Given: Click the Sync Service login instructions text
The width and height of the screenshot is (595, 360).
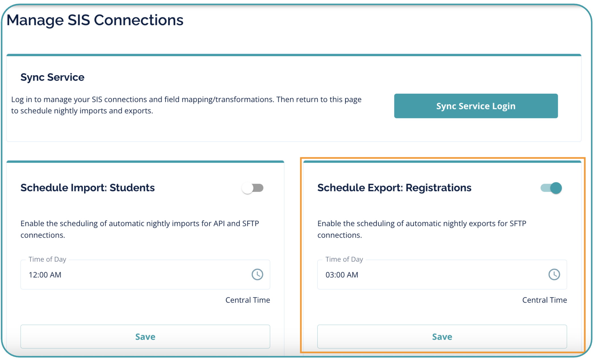Looking at the screenshot, I should pyautogui.click(x=186, y=105).
